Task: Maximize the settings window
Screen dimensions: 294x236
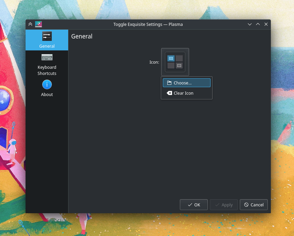Action: [258, 25]
